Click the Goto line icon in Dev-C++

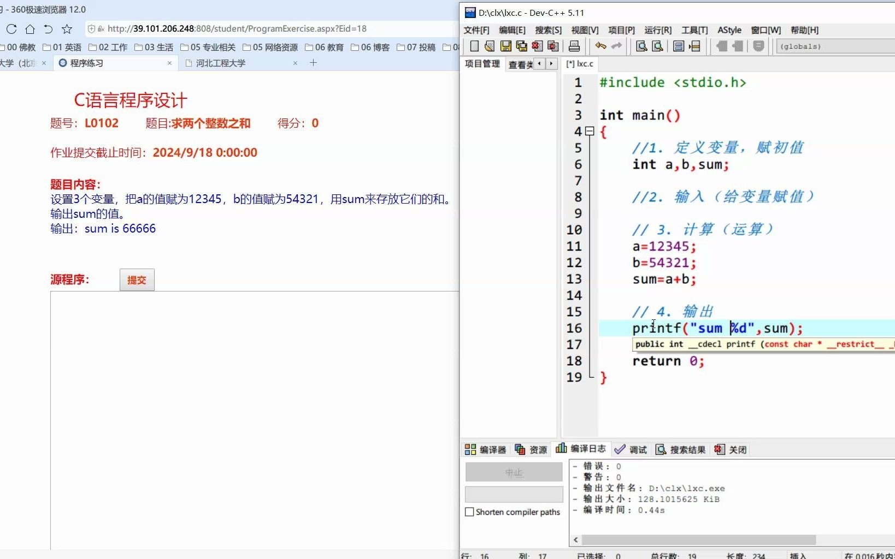coord(694,46)
